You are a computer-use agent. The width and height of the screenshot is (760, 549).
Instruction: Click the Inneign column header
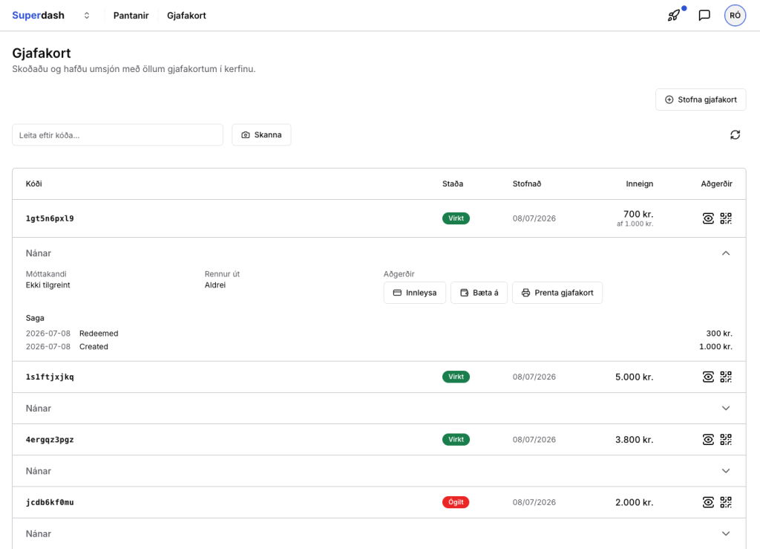click(639, 183)
